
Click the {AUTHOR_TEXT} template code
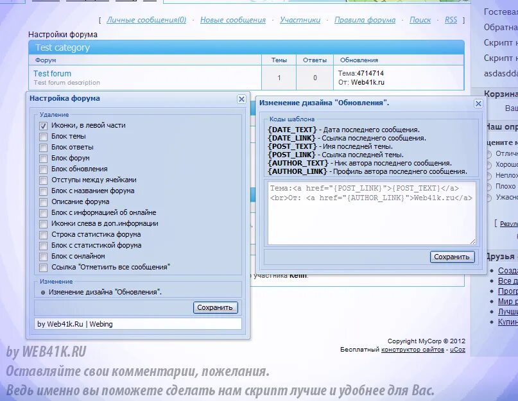tap(298, 163)
